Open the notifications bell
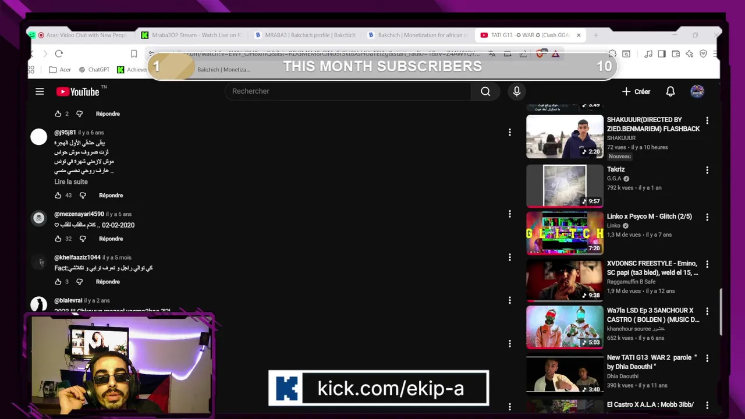745x419 pixels. [x=670, y=91]
